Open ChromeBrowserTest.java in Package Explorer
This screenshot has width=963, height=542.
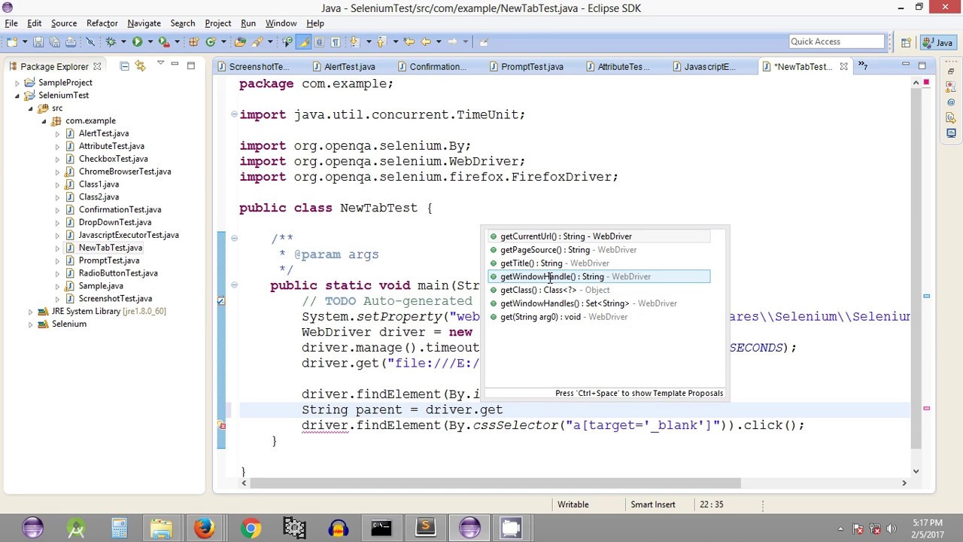click(125, 172)
